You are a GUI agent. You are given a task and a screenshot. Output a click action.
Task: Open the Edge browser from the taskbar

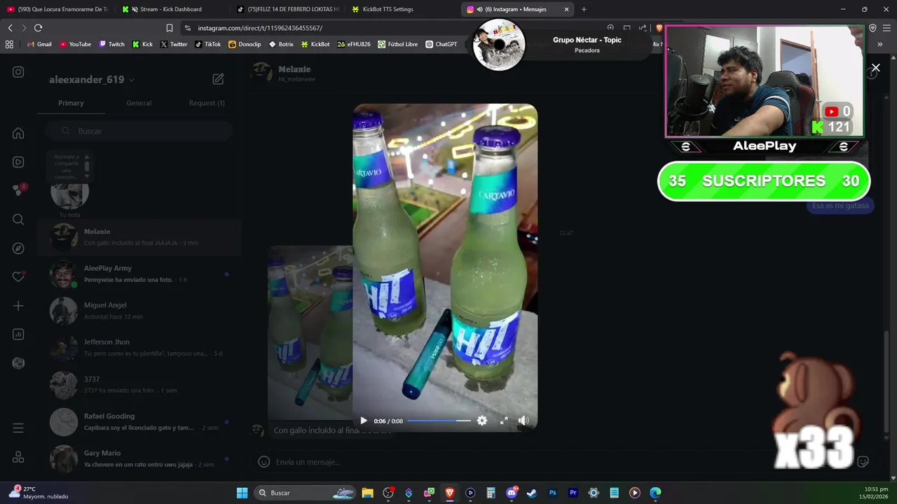(x=655, y=493)
